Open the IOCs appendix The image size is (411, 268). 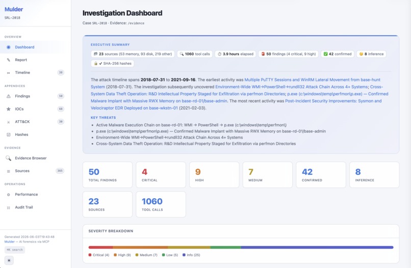coord(35,109)
